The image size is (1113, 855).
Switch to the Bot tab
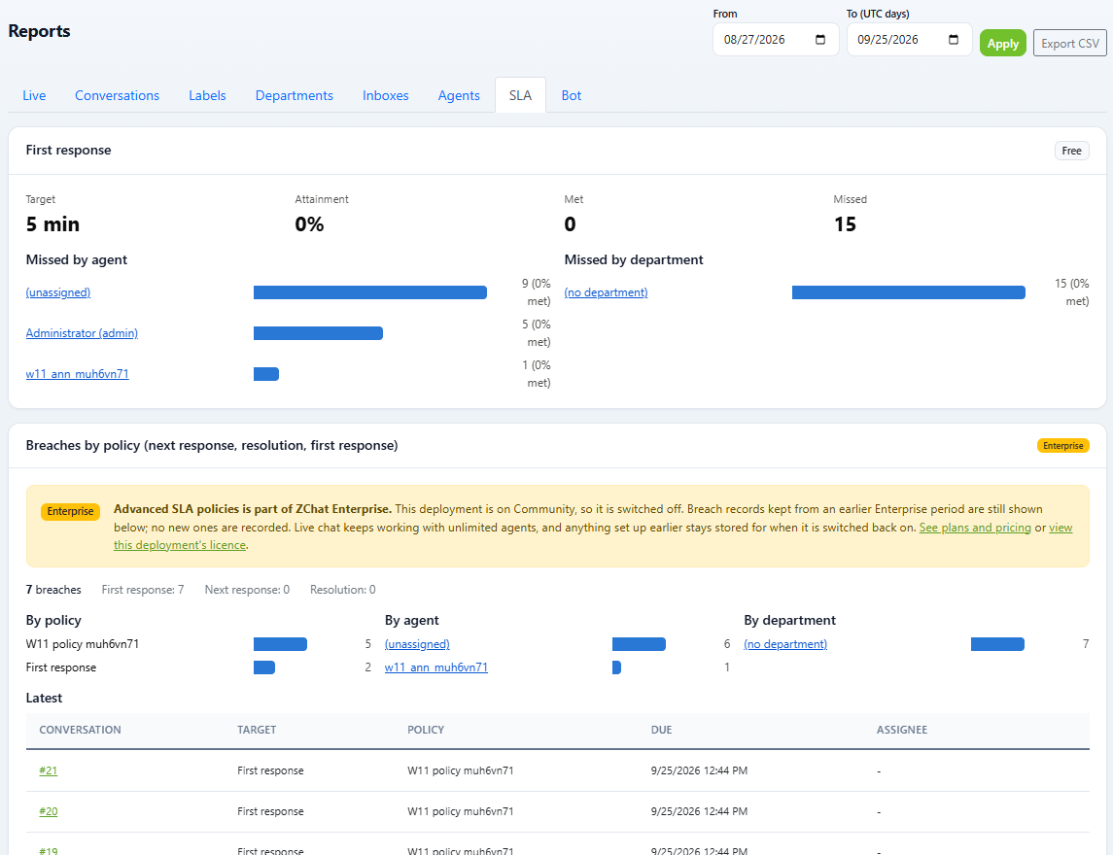point(572,95)
